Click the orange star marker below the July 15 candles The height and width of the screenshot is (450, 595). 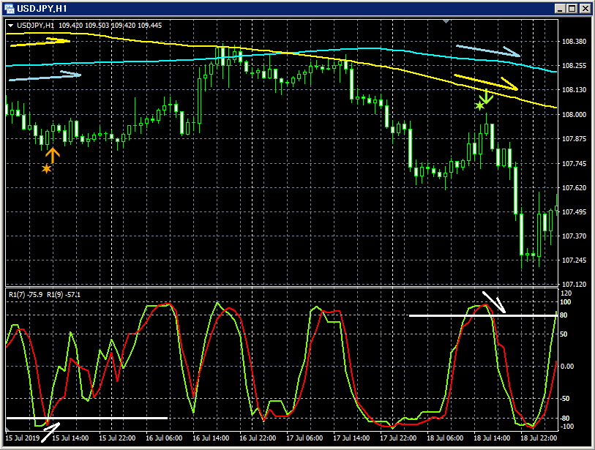[46, 168]
